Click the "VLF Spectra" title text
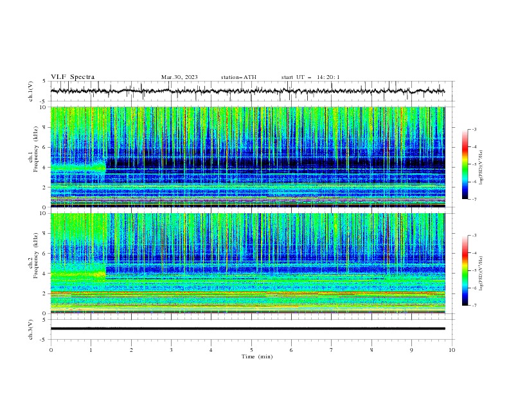The width and height of the screenshot is (509, 393). pyautogui.click(x=73, y=77)
